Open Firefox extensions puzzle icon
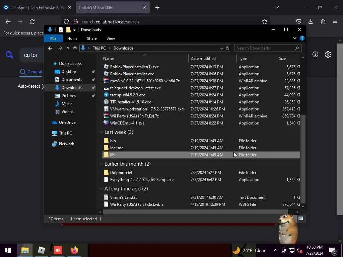The image size is (343, 257). tap(323, 21)
